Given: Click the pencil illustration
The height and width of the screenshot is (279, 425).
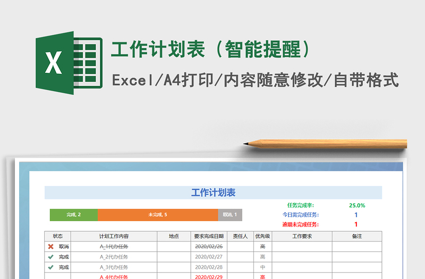Looking at the screenshot, I should point(325,144).
